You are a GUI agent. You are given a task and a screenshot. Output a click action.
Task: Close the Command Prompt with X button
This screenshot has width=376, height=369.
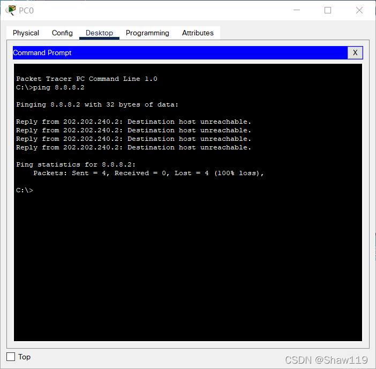pyautogui.click(x=355, y=52)
